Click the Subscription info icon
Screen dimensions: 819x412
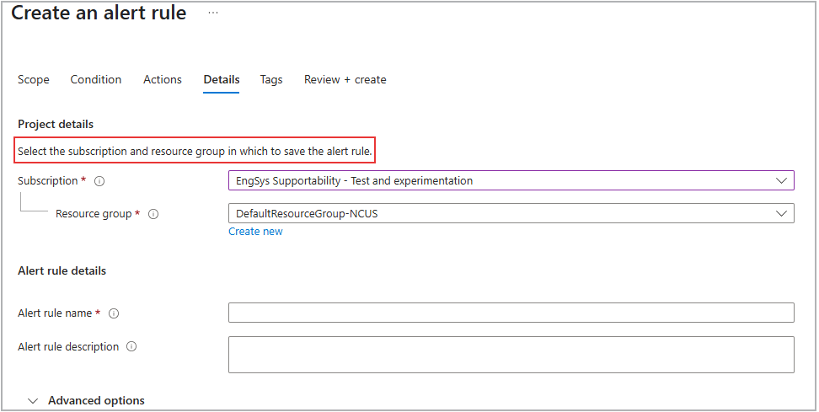pos(99,181)
